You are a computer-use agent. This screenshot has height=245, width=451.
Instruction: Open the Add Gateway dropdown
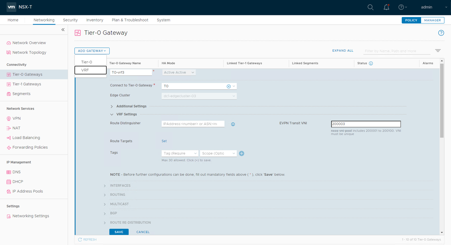tap(92, 51)
